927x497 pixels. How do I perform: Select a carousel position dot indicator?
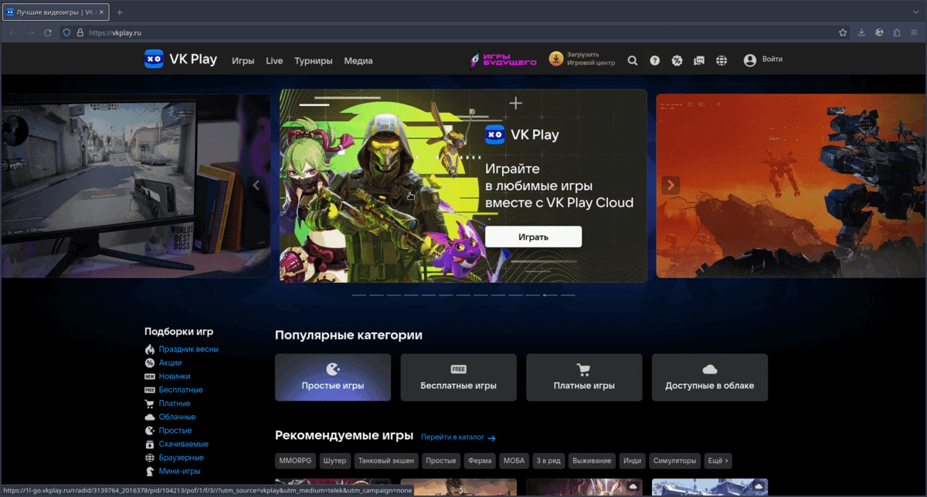coord(545,294)
